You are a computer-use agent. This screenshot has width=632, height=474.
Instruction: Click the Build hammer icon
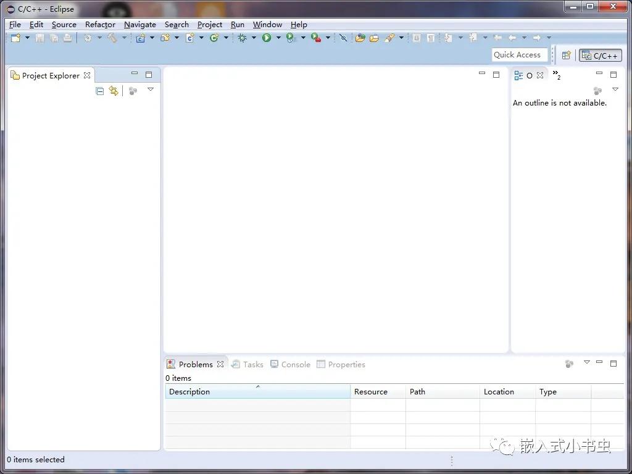tap(112, 38)
